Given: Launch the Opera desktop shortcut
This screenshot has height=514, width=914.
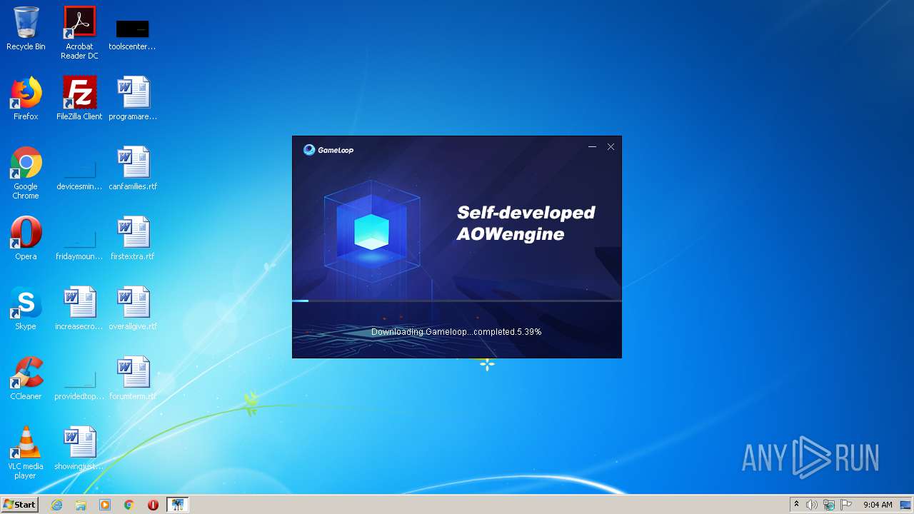Looking at the screenshot, I should pyautogui.click(x=26, y=238).
